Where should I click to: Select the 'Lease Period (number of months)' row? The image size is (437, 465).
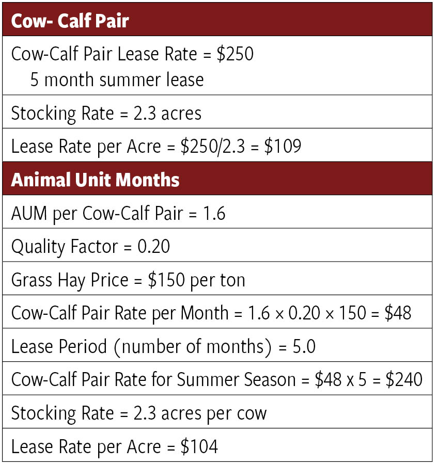click(163, 346)
